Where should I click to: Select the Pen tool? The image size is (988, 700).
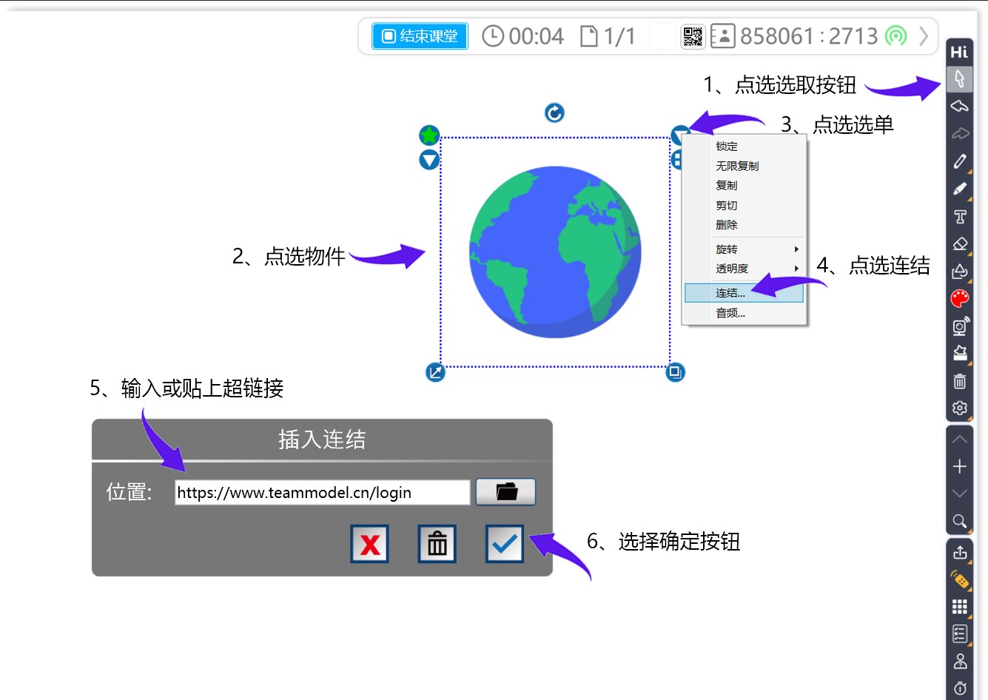(959, 161)
